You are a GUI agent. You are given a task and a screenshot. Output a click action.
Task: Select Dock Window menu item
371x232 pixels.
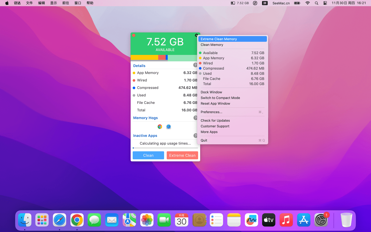[233, 92]
